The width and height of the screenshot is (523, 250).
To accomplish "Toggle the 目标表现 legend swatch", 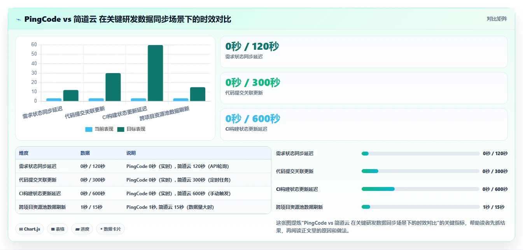I will pos(121,129).
